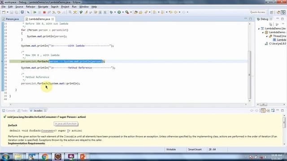Screen dimensions: 287x161
Task: Click the Debug bug toolbar icon
Action: pyautogui.click(x=111, y=12)
